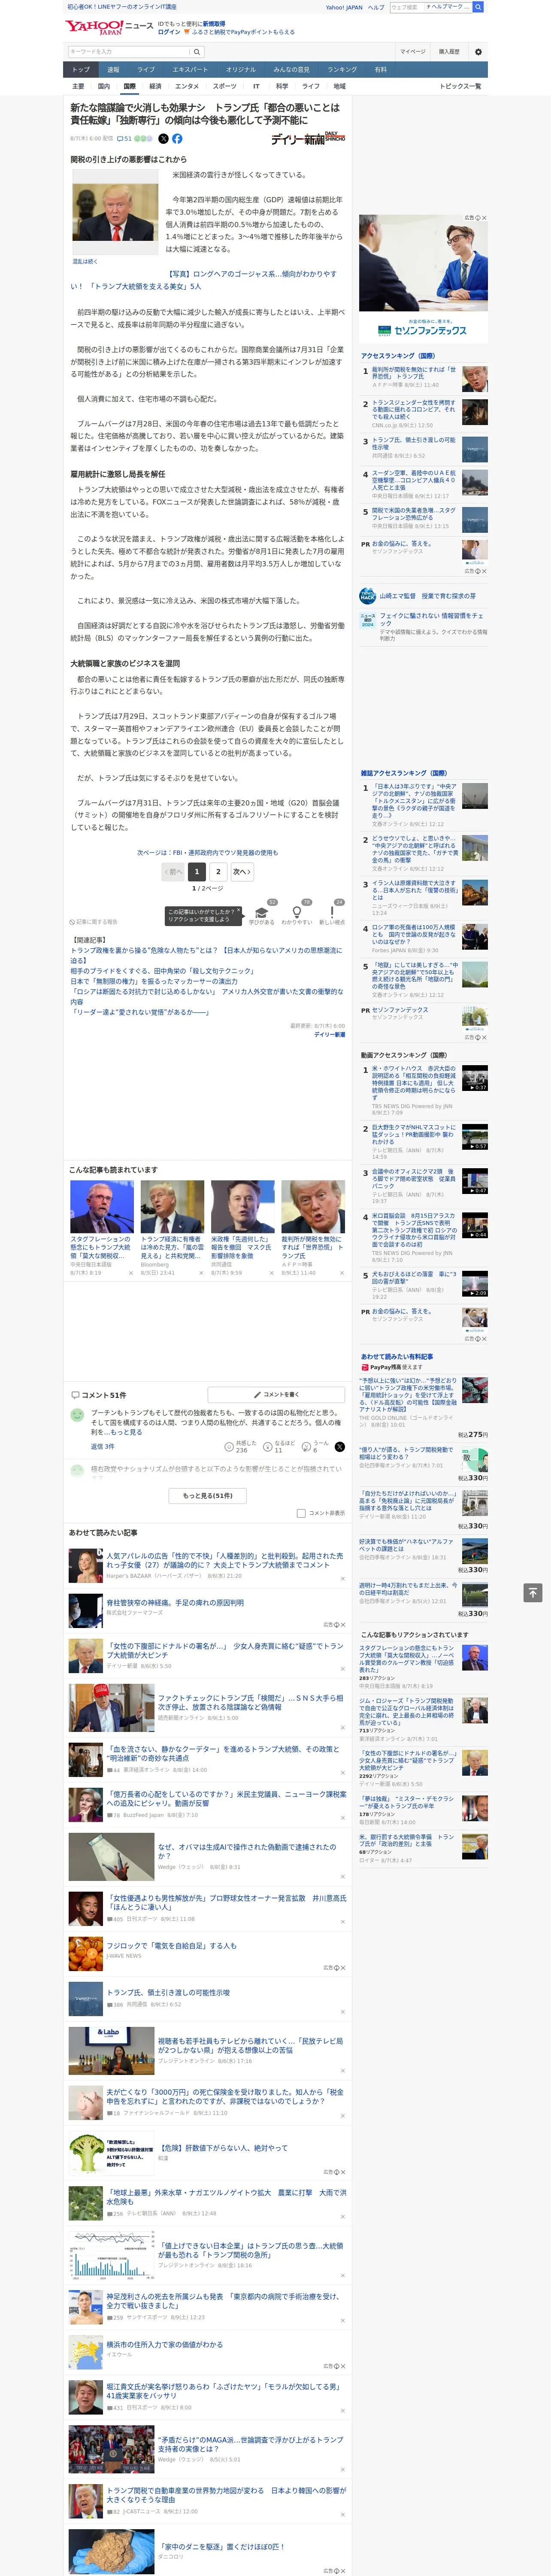Open article 人気アパレルの広告「性的で不快」
The image size is (551, 2576).
pyautogui.click(x=225, y=1560)
